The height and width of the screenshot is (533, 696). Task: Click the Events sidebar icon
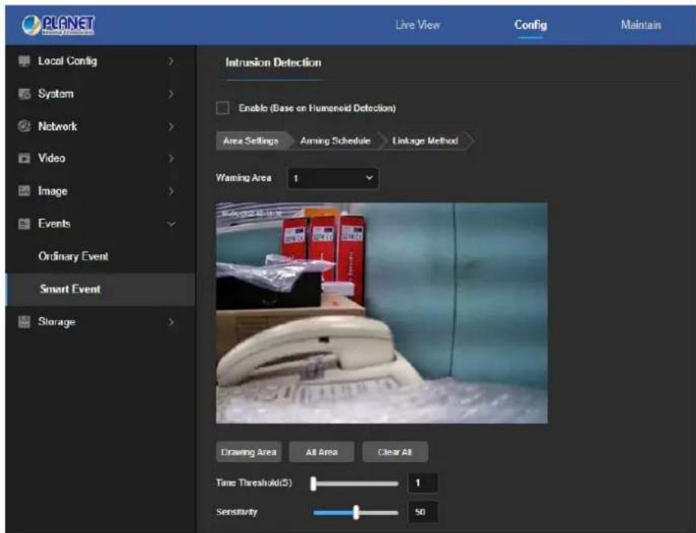click(x=24, y=224)
